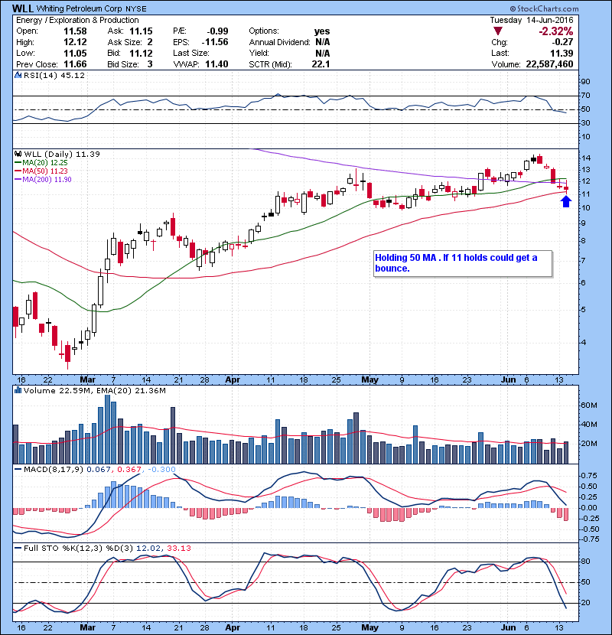Click the SCTR (Mid) value 22.1

[x=321, y=64]
